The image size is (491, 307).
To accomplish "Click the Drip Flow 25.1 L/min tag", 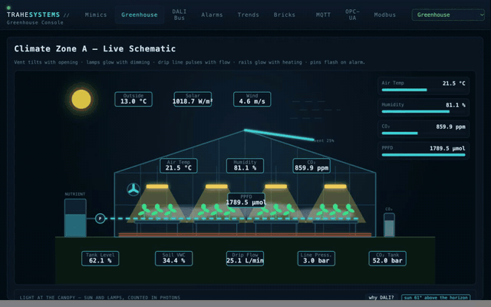I will 245,258.
